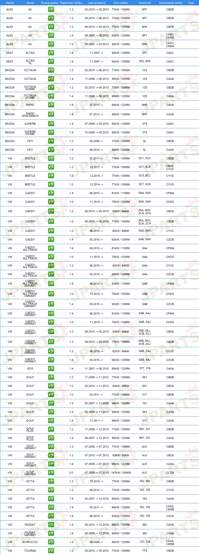Click petrol icon in Golf Plus 1.2 row
The width and height of the screenshot is (199, 555).
click(51, 430)
